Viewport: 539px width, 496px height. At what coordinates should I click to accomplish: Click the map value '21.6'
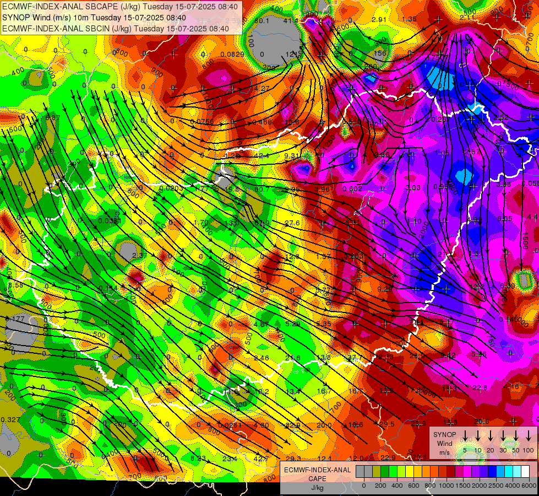[x=292, y=358]
